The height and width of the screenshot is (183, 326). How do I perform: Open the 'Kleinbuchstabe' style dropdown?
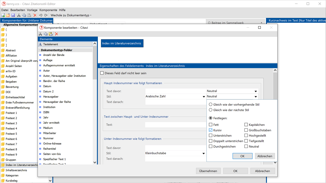click(x=203, y=154)
